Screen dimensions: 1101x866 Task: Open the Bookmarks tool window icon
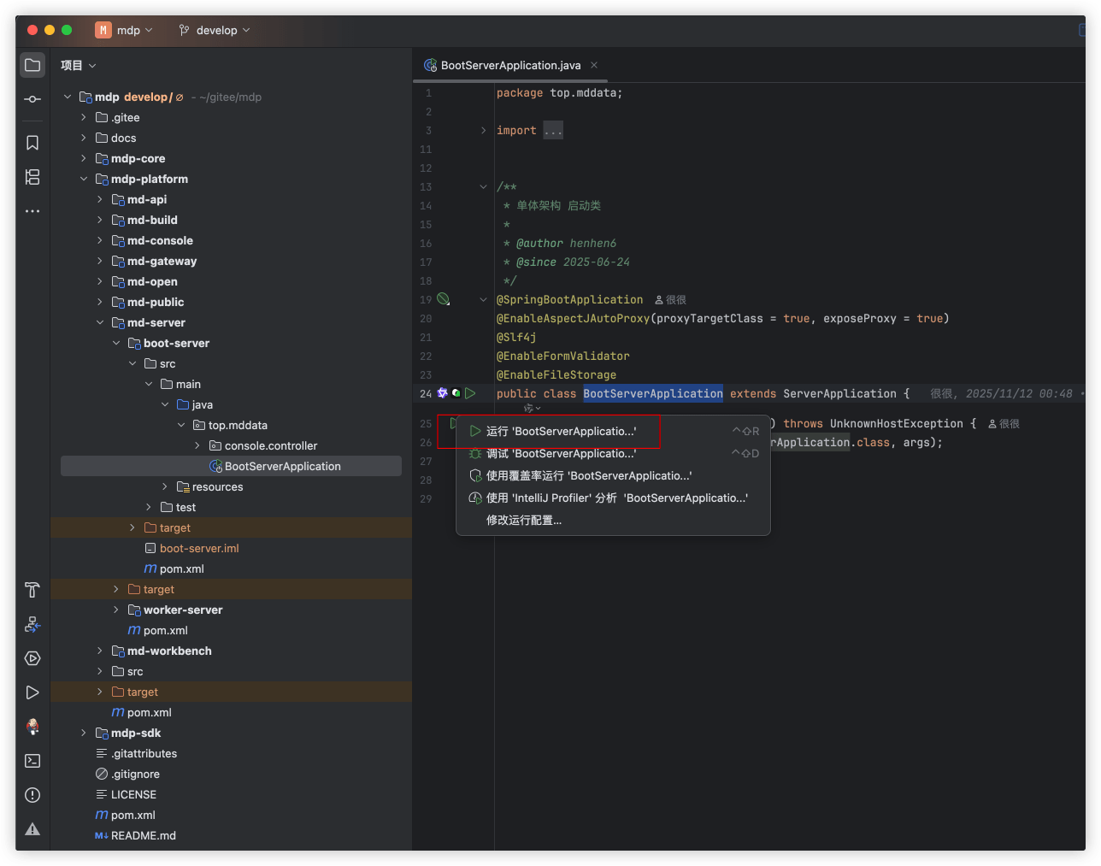[32, 143]
